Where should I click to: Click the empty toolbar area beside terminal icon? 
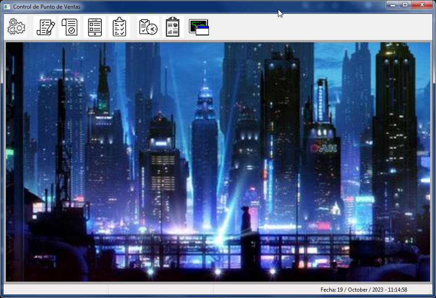pyautogui.click(x=320, y=27)
